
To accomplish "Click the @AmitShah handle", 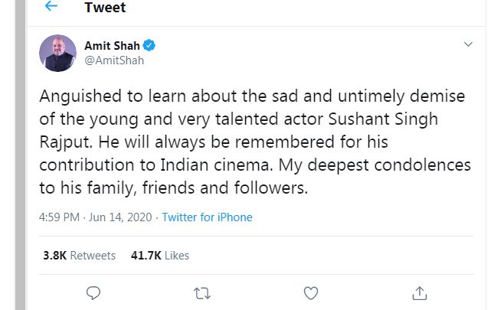I will click(114, 60).
